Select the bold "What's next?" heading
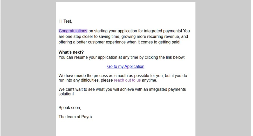Viewport: 253px width, 136px height. [x=71, y=52]
